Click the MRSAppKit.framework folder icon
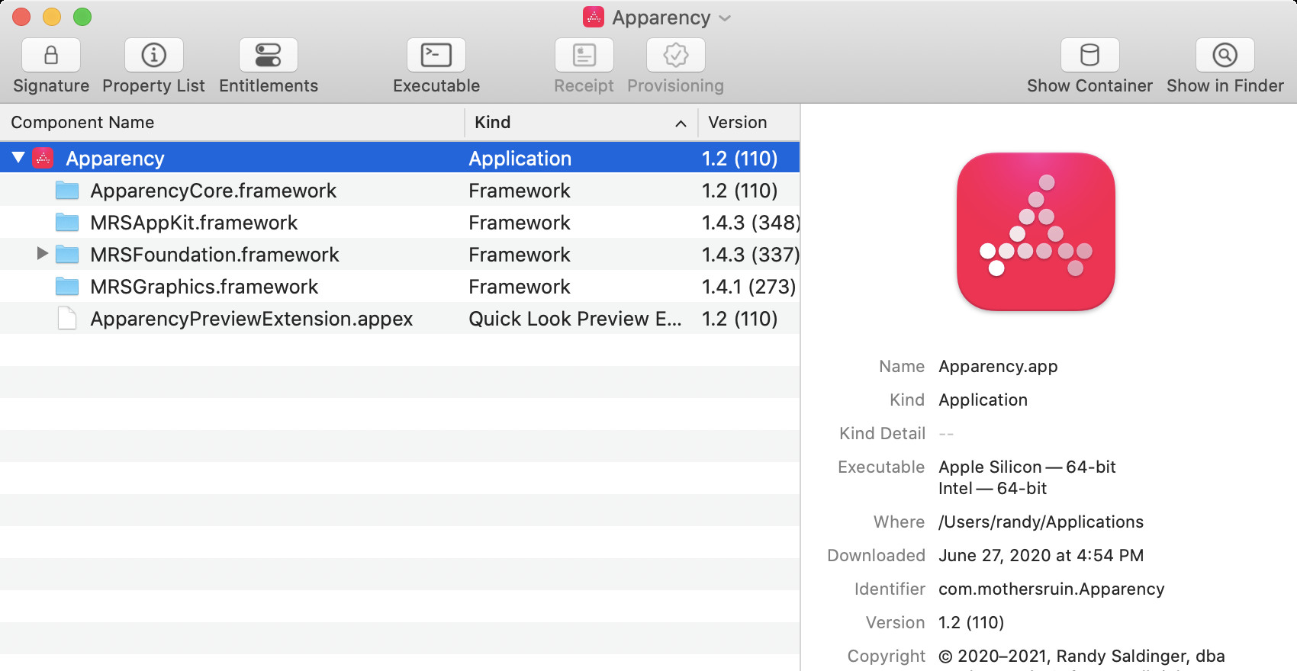The width and height of the screenshot is (1297, 671). click(67, 223)
